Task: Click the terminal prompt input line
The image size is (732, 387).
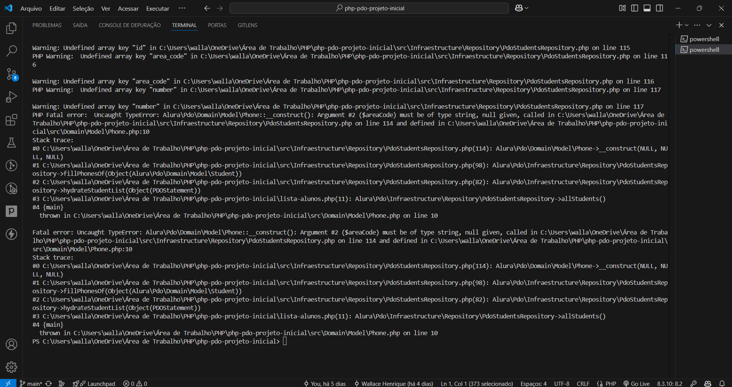Action: pyautogui.click(x=285, y=341)
